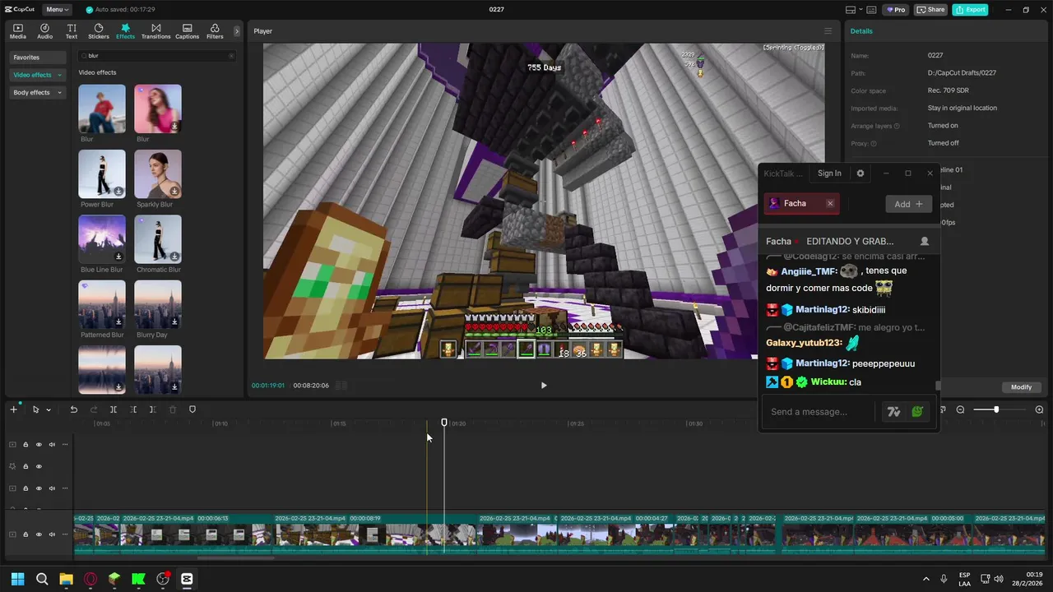The height and width of the screenshot is (592, 1053).
Task: Click the playhead marker on the ruler
Action: click(444, 423)
